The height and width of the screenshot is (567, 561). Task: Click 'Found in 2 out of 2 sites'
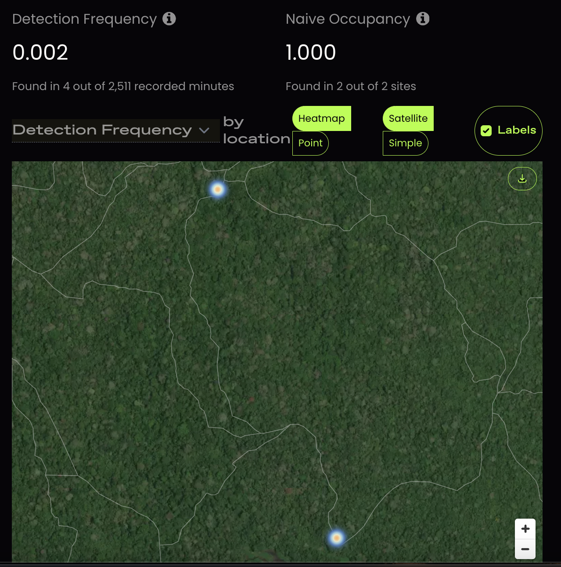(x=351, y=86)
